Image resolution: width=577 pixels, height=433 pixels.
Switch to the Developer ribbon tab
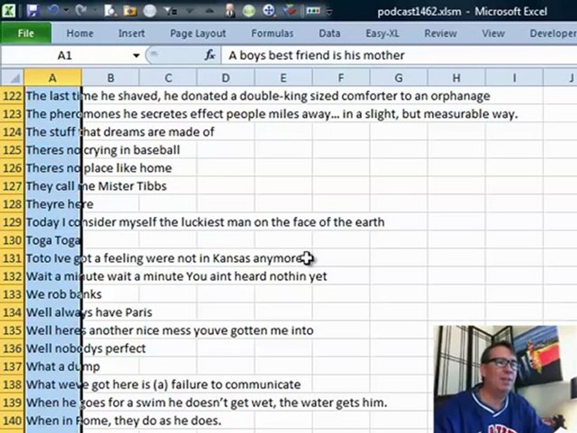click(x=553, y=34)
